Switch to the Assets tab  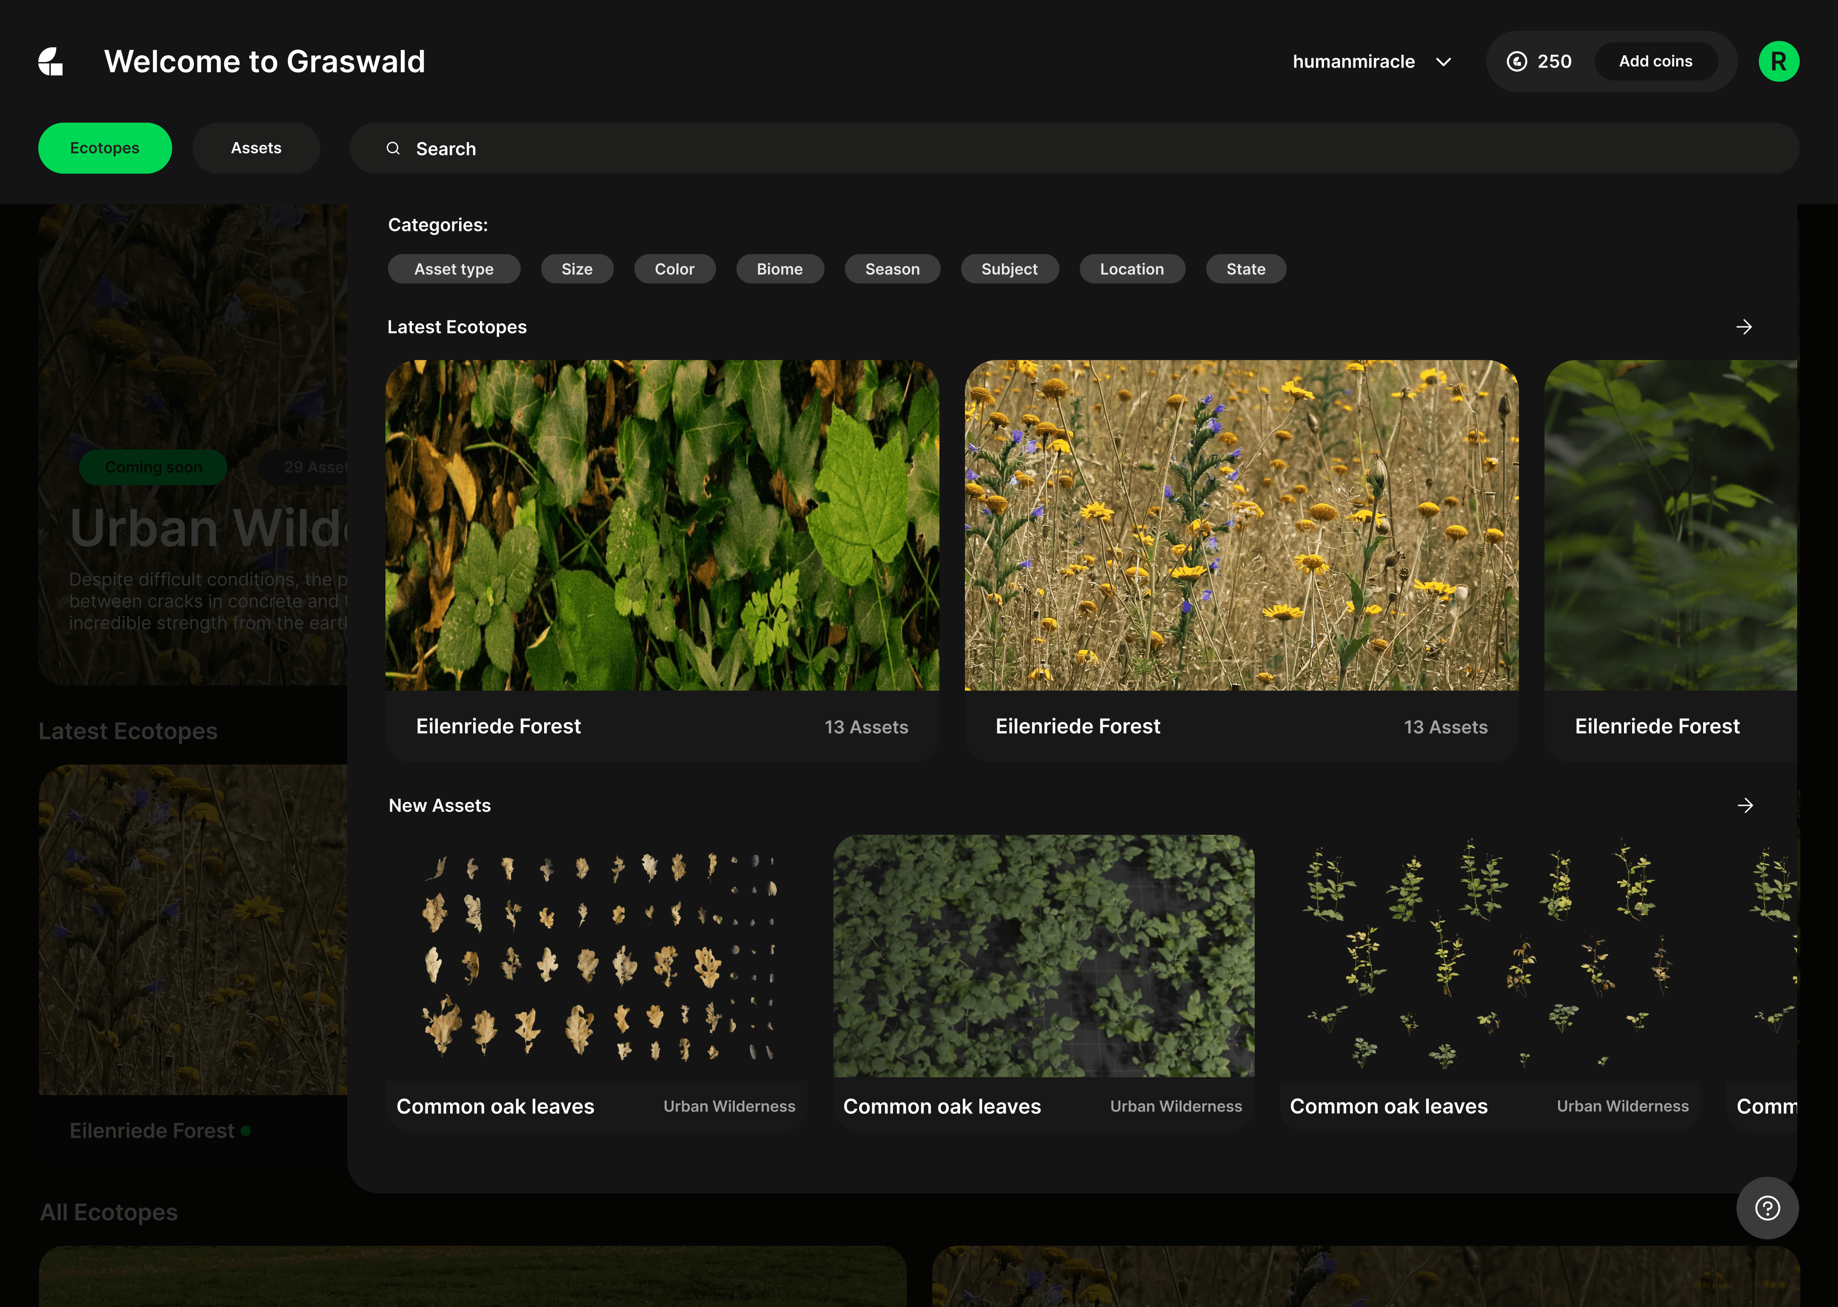pyautogui.click(x=256, y=148)
